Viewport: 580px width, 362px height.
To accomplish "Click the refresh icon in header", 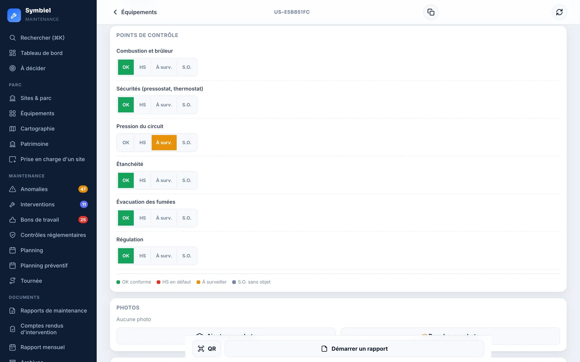I will coord(559,12).
